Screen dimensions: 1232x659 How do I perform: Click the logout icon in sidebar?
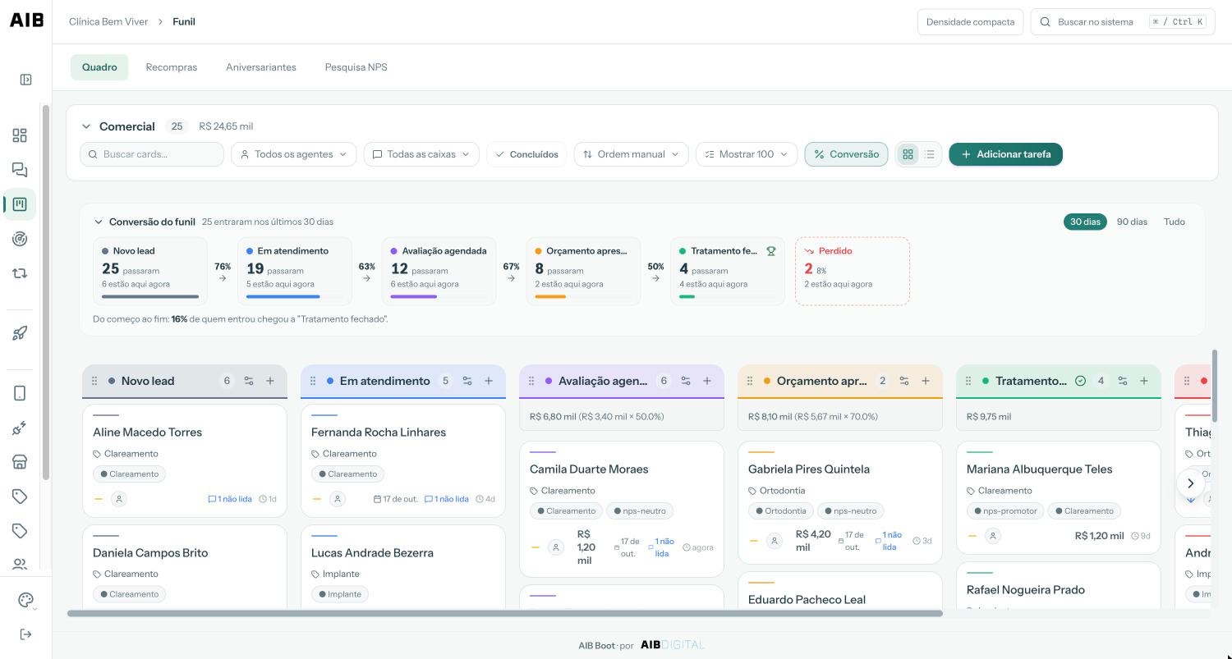coord(25,634)
